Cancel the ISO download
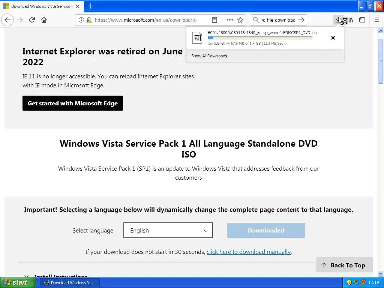Image resolution: width=384 pixels, height=288 pixels. [333, 38]
